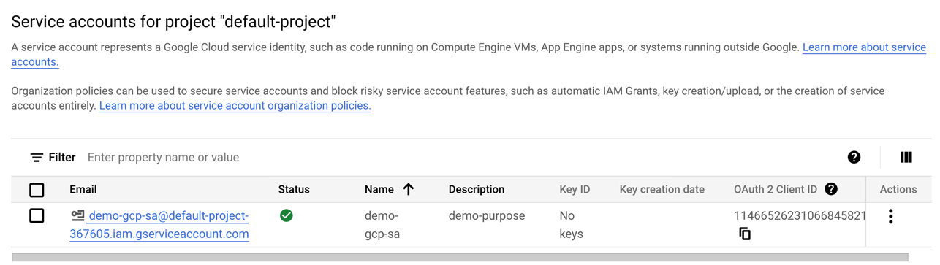Click the Filter label
This screenshot has height=265, width=940.
[62, 158]
